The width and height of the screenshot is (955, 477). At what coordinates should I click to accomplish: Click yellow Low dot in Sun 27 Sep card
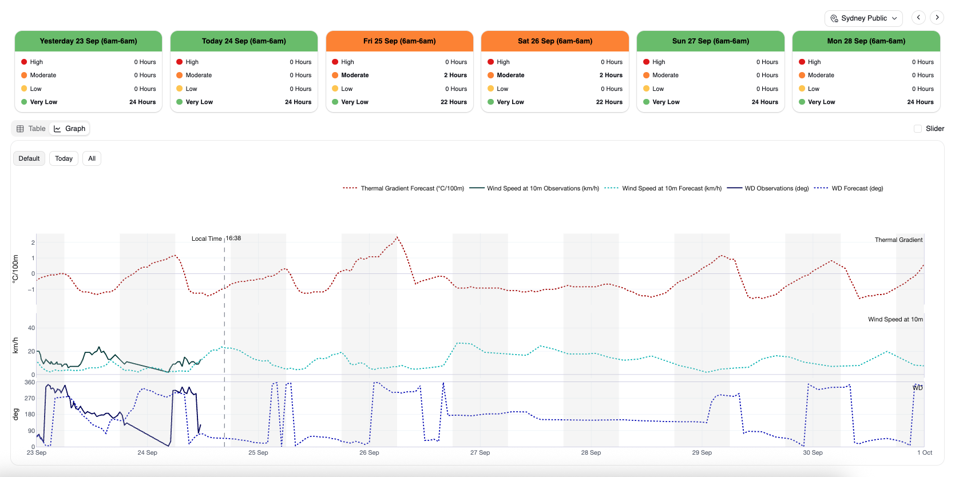(x=647, y=89)
